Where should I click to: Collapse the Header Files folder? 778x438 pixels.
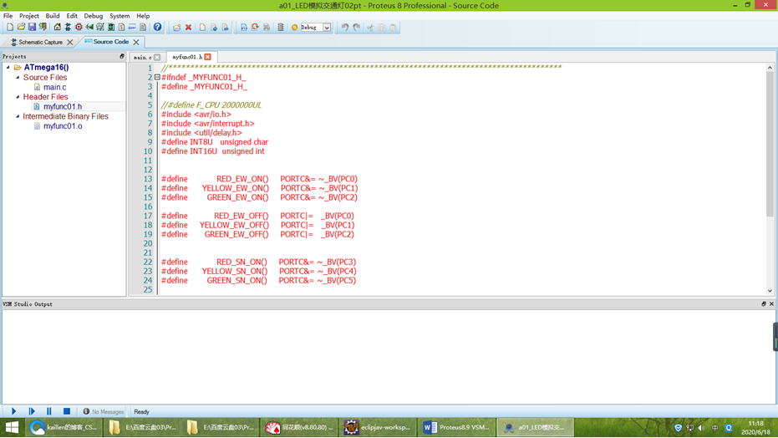[x=18, y=97]
